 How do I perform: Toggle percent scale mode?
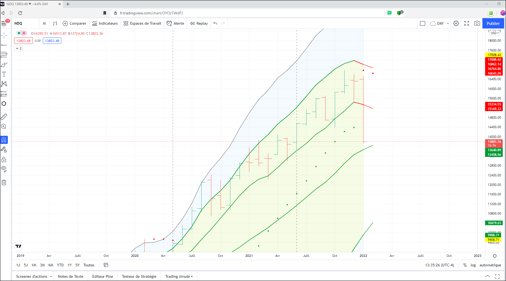click(x=465, y=265)
